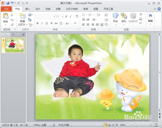Image resolution: width=162 pixels, height=128 pixels.
Task: Expand the Paste options arrow
Action: (x=6, y=25)
